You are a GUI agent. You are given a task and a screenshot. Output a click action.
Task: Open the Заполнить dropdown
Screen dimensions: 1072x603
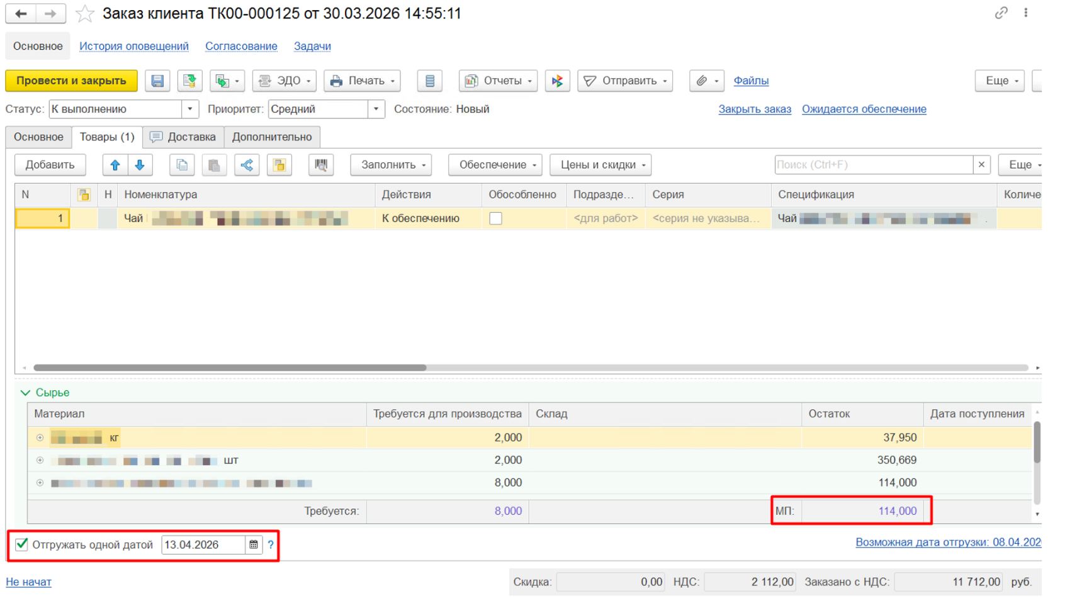point(391,165)
